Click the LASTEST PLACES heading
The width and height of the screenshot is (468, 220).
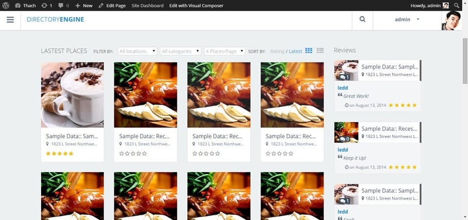(64, 51)
